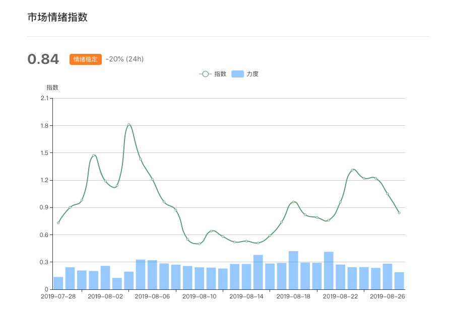The image size is (454, 309).
Task: Click the 1.5 y-axis tick label
Action: 43,153
